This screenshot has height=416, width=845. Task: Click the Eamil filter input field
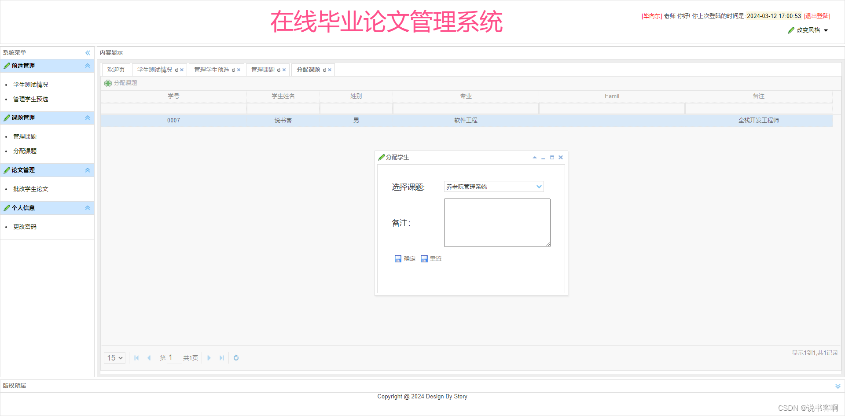coord(612,108)
